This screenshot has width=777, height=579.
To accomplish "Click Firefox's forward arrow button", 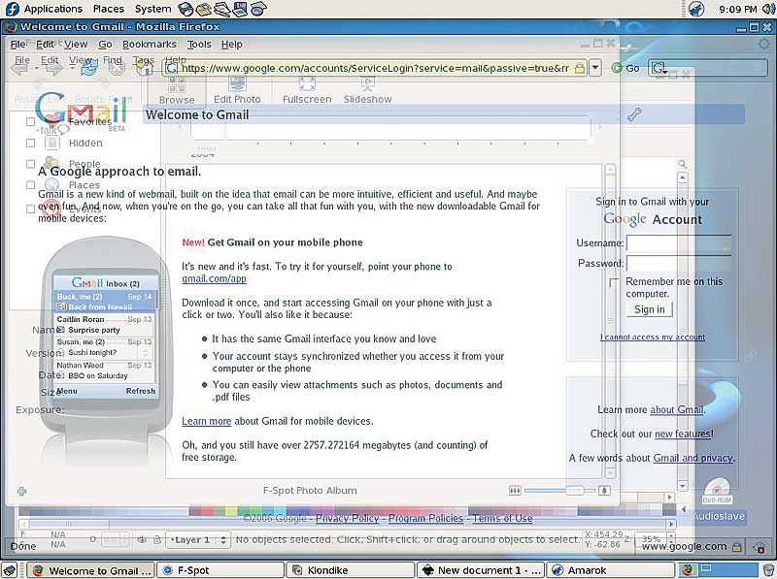I will coord(53,68).
